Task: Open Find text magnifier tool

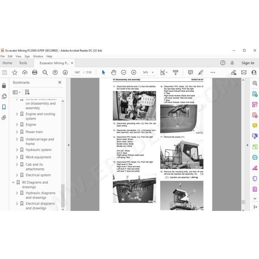Action: (x=45, y=73)
